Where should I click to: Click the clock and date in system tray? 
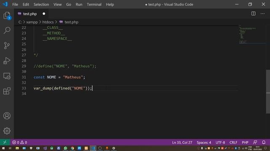pyautogui.click(x=257, y=148)
